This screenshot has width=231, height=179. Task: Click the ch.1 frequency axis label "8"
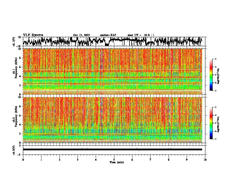click(x=20, y=58)
